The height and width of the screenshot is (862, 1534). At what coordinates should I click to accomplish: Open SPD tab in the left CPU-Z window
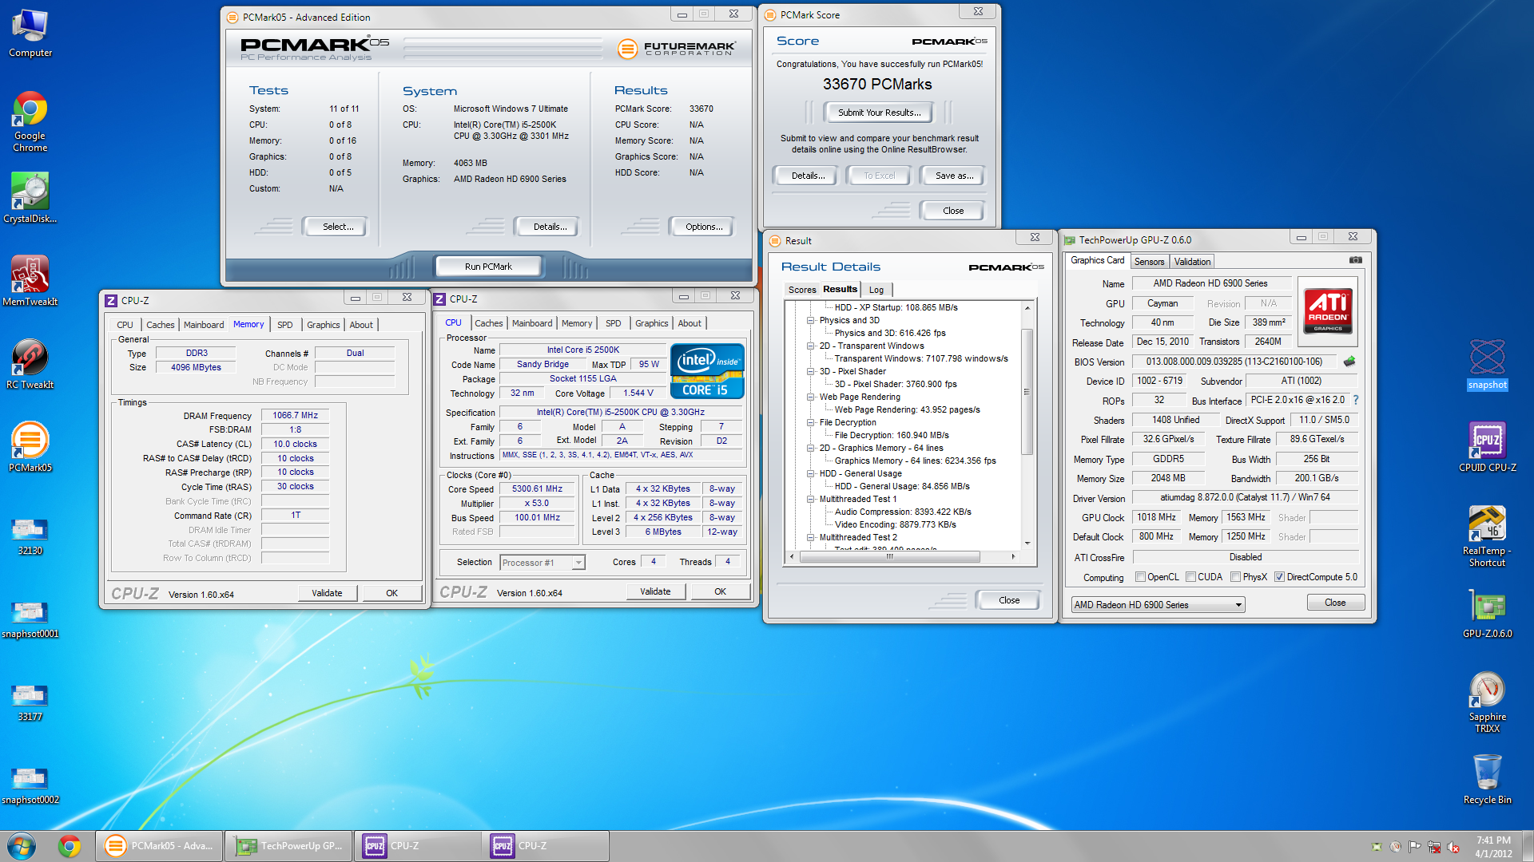click(x=285, y=325)
